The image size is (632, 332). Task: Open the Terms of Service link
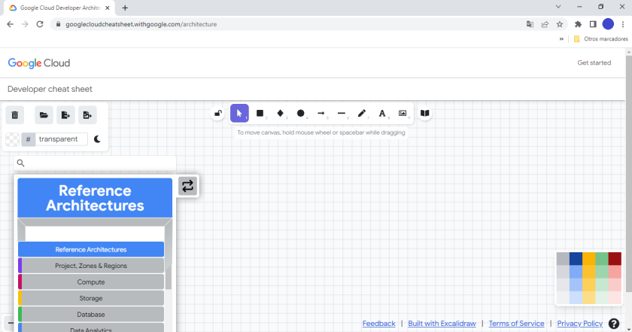click(x=516, y=324)
